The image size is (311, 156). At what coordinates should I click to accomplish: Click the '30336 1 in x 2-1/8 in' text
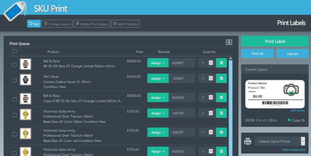(x=261, y=120)
